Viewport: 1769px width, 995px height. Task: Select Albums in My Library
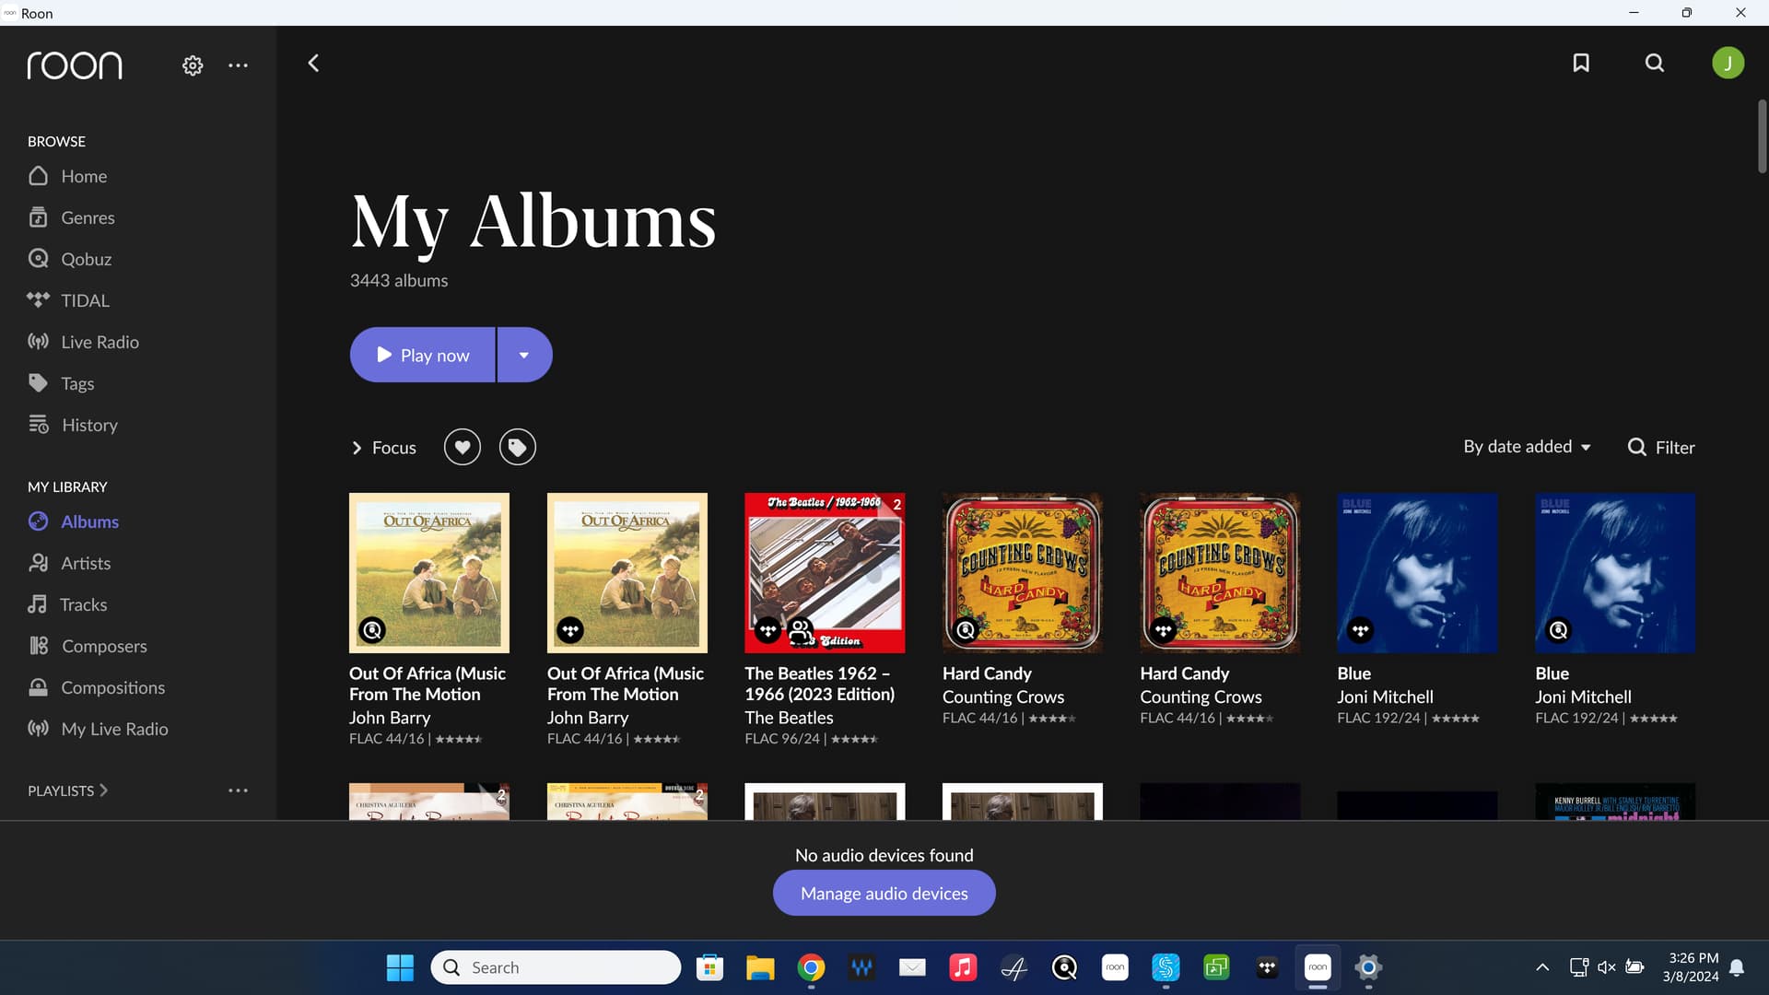point(89,521)
